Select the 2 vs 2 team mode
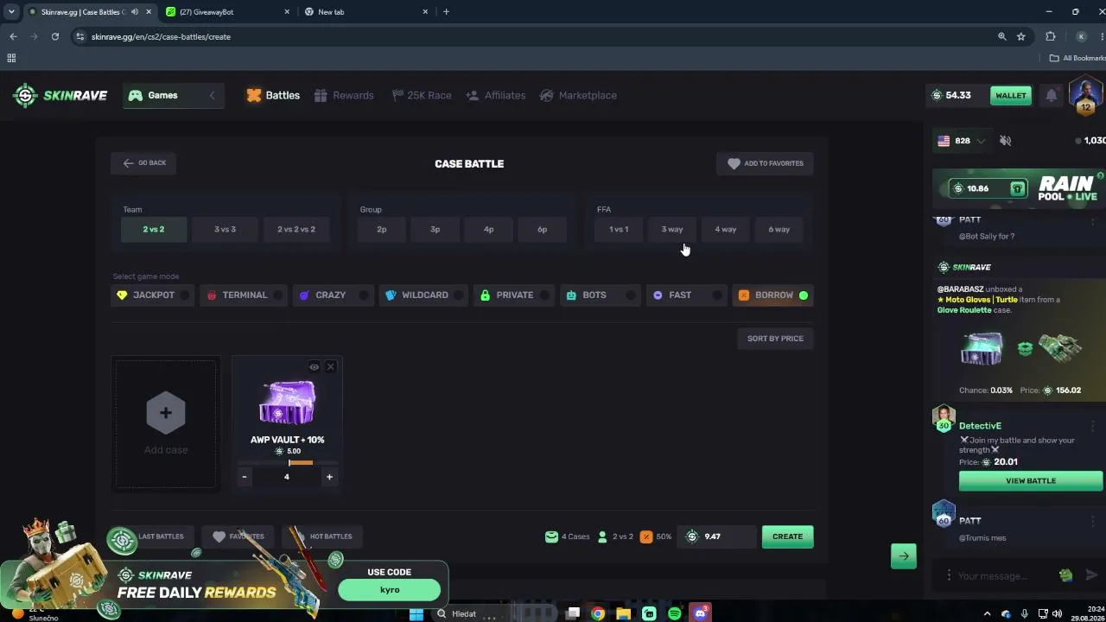 click(x=154, y=229)
